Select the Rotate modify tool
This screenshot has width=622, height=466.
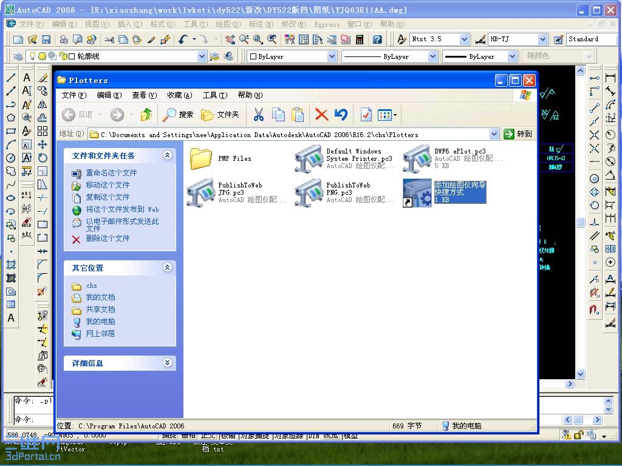tap(43, 158)
